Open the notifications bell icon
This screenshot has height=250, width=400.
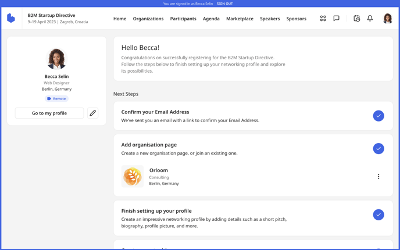pyautogui.click(x=370, y=19)
